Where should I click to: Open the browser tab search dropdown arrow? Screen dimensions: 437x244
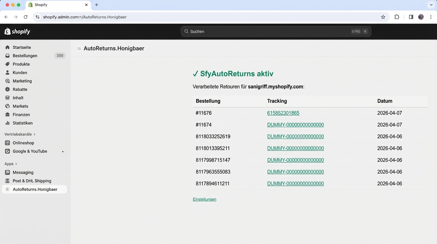click(431, 5)
